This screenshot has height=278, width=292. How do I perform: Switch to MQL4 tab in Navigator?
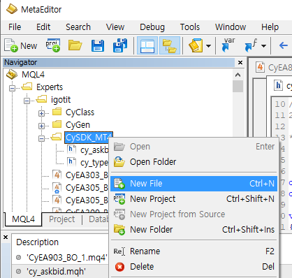pyautogui.click(x=23, y=219)
